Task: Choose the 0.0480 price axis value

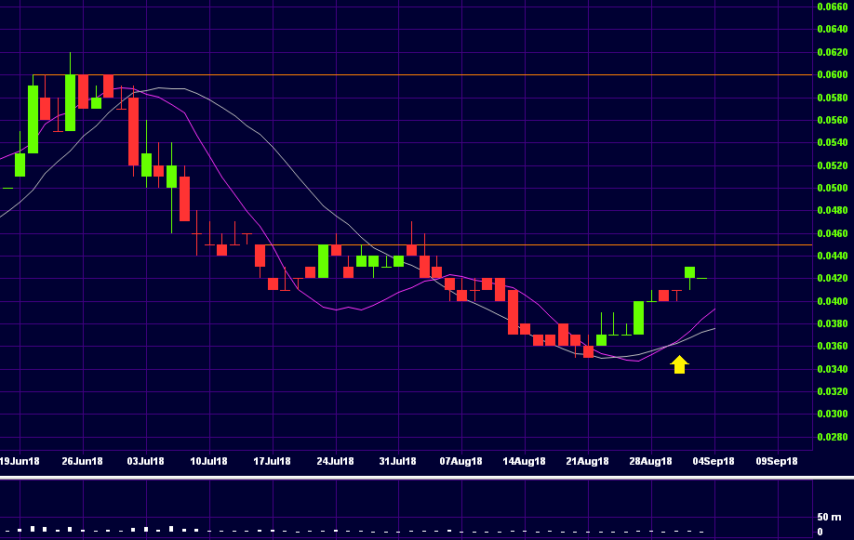Action: tap(833, 210)
